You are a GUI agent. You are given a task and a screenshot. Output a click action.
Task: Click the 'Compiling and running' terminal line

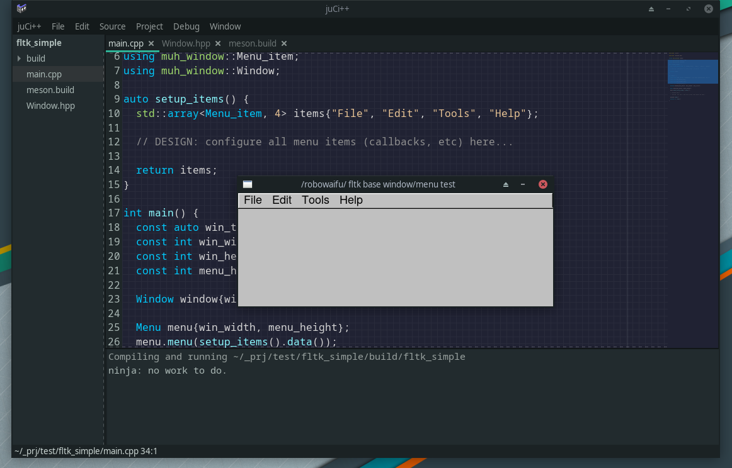(287, 357)
